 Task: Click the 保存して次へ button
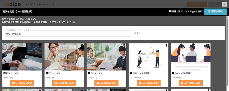[x=197, y=4]
